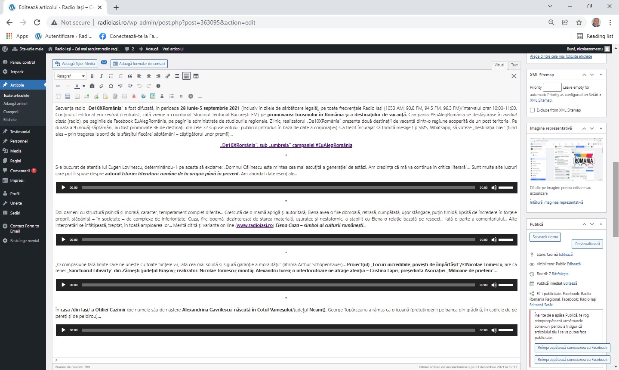Toggle bold formatting in editor toolbar
The width and height of the screenshot is (619, 370).
[x=92, y=76]
